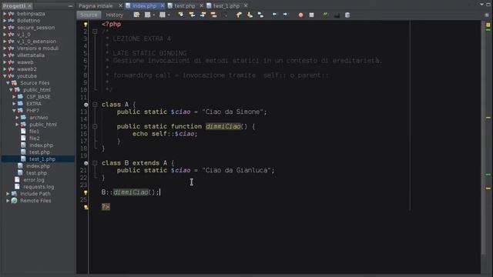Click the error.log file icon
The image size is (493, 277).
(x=17, y=179)
